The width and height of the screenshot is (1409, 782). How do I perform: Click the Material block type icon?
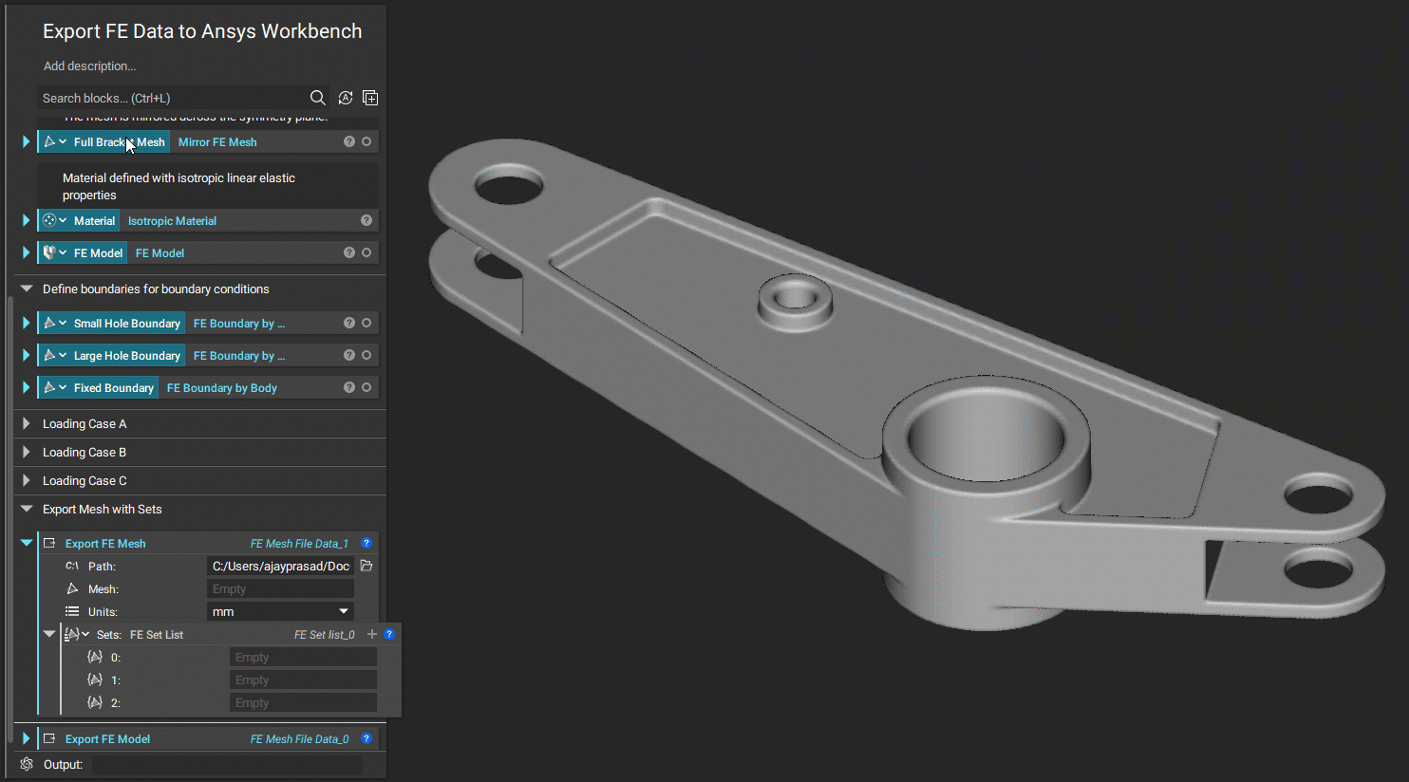(49, 220)
